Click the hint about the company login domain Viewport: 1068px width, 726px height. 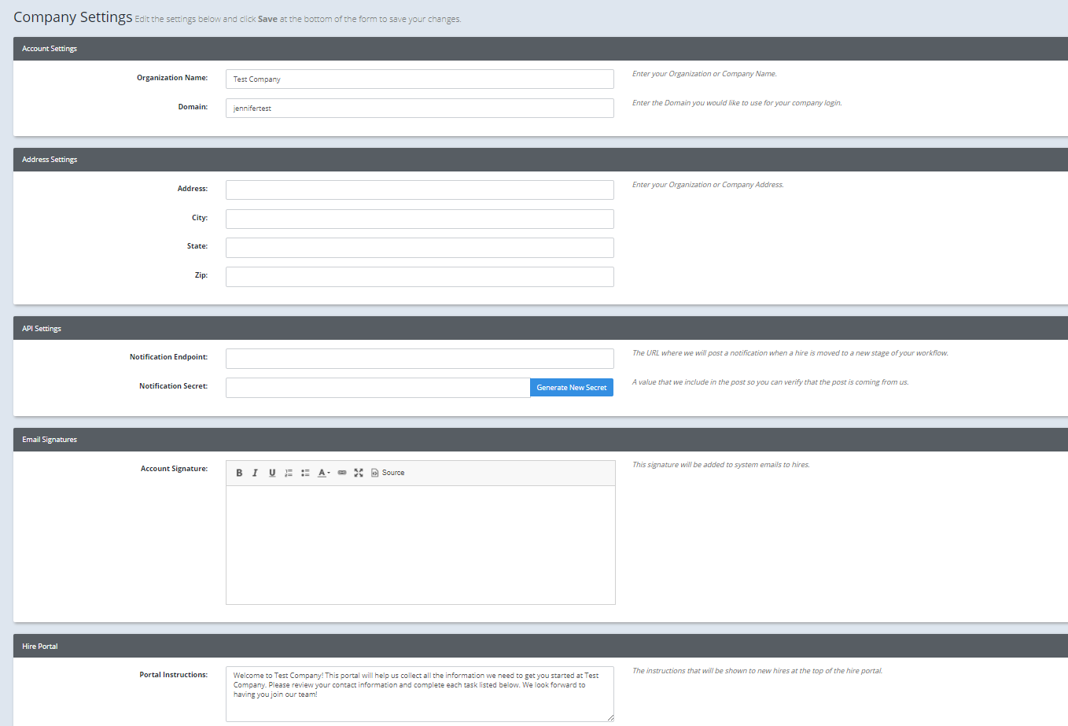pos(737,103)
